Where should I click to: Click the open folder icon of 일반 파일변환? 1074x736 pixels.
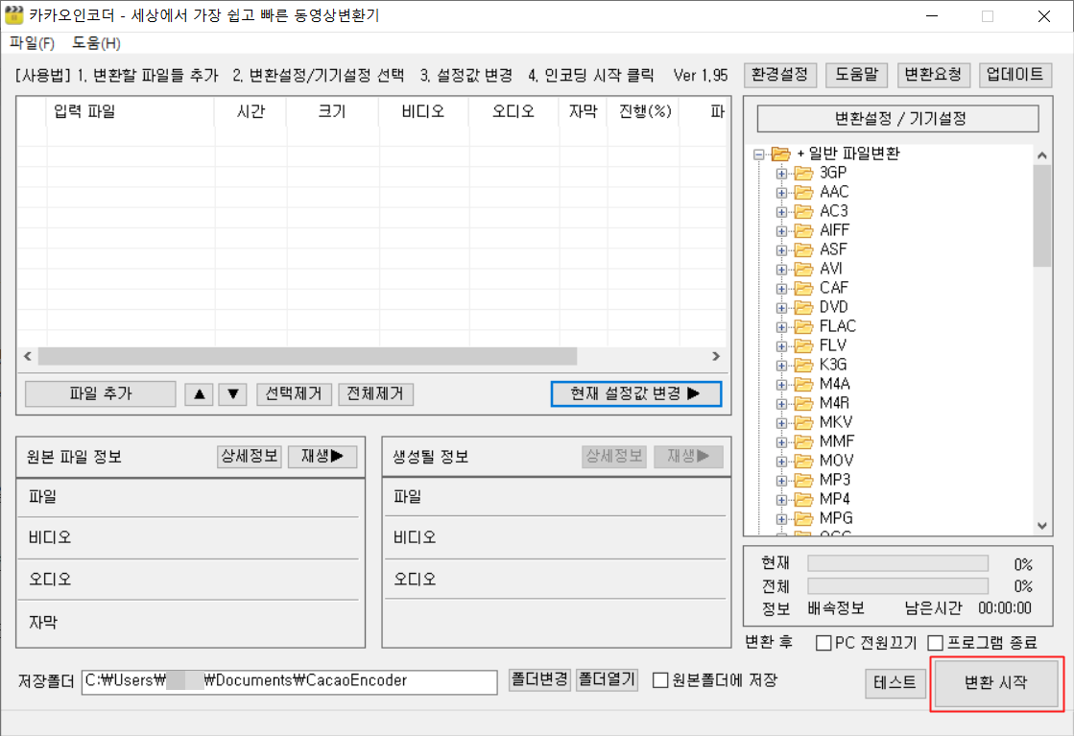tap(781, 154)
